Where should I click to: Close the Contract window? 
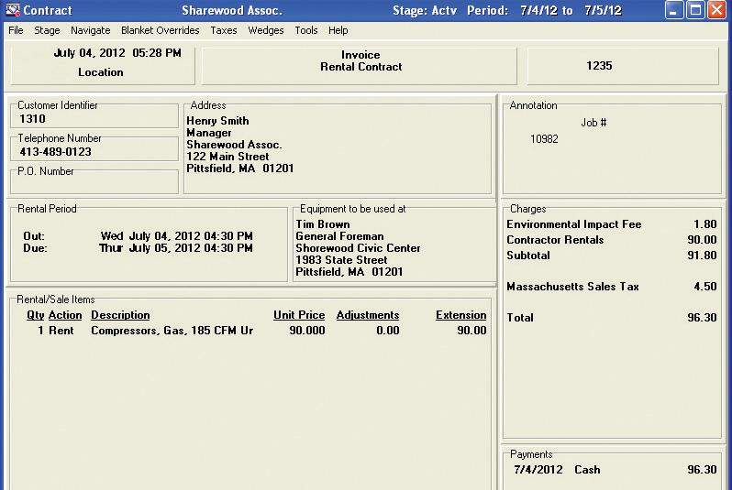tap(716, 10)
